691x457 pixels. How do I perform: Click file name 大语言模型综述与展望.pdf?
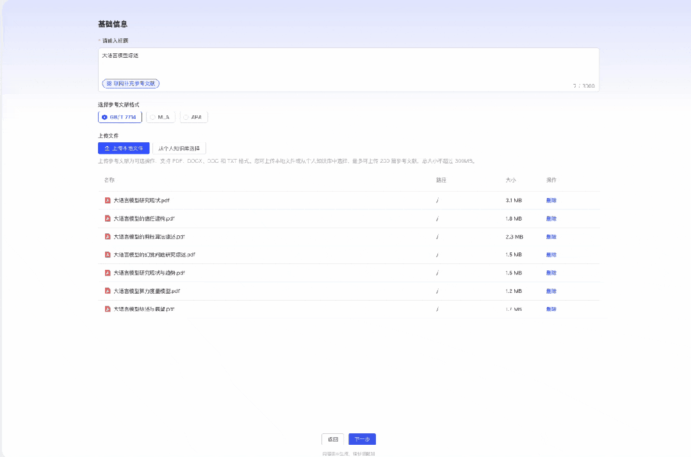[144, 309]
